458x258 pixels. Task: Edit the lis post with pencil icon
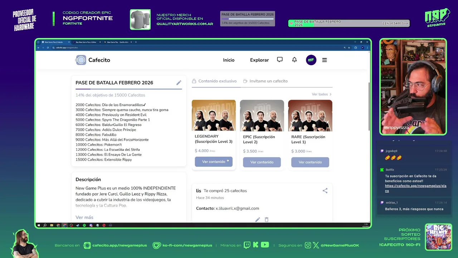258,219
